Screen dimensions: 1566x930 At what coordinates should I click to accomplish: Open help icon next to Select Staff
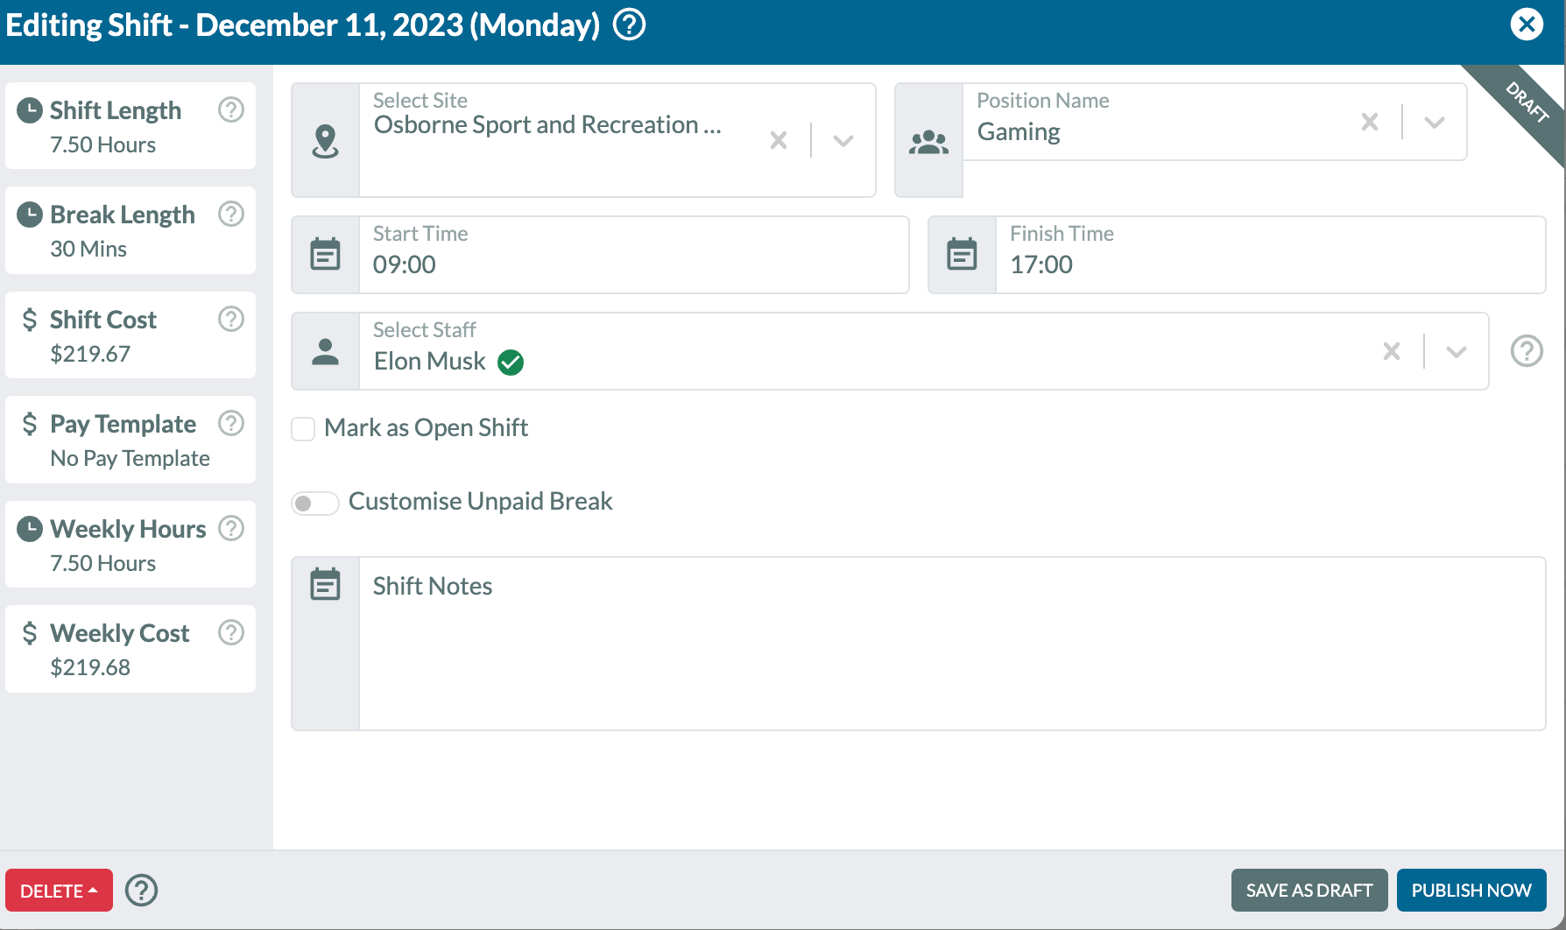coord(1527,351)
